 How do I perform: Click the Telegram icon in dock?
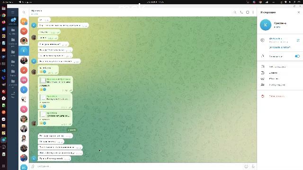click(3, 140)
